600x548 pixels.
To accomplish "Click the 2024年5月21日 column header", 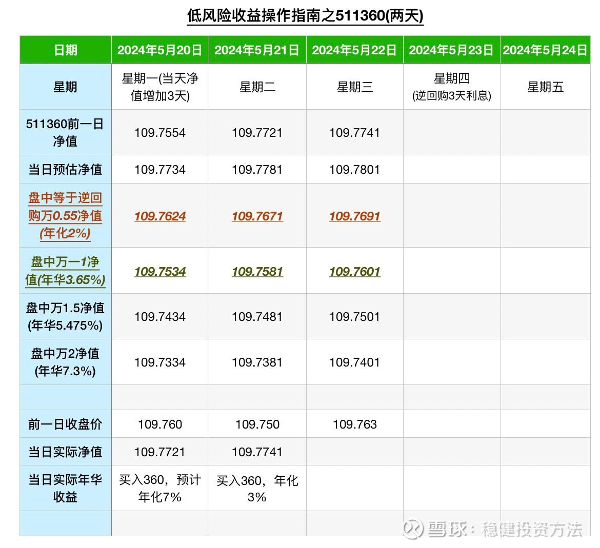I will click(x=257, y=50).
